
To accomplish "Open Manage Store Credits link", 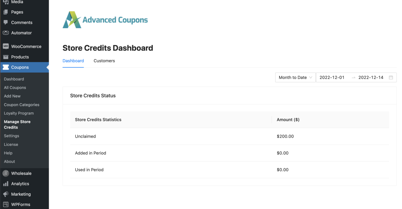I will [17, 124].
